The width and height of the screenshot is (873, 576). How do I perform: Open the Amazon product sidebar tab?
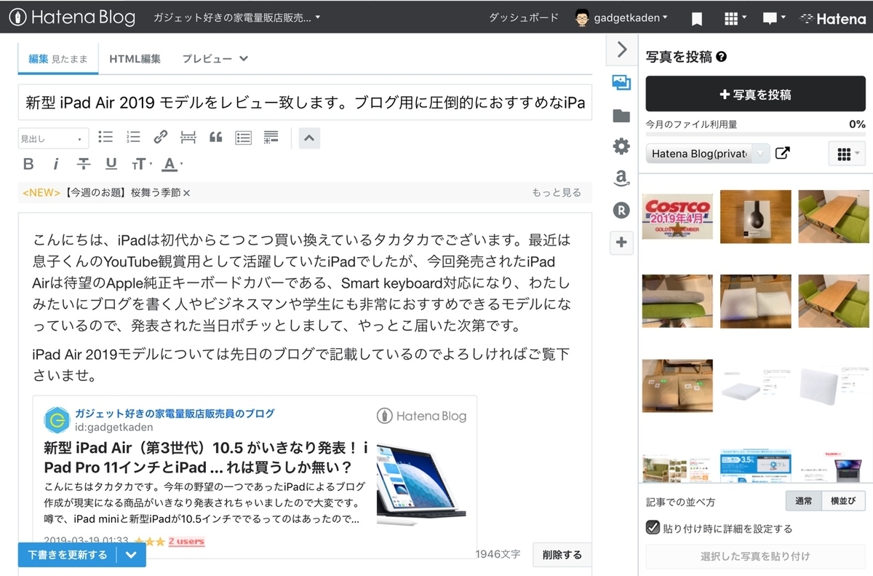[621, 178]
